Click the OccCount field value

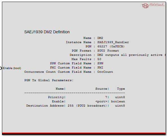105,72
